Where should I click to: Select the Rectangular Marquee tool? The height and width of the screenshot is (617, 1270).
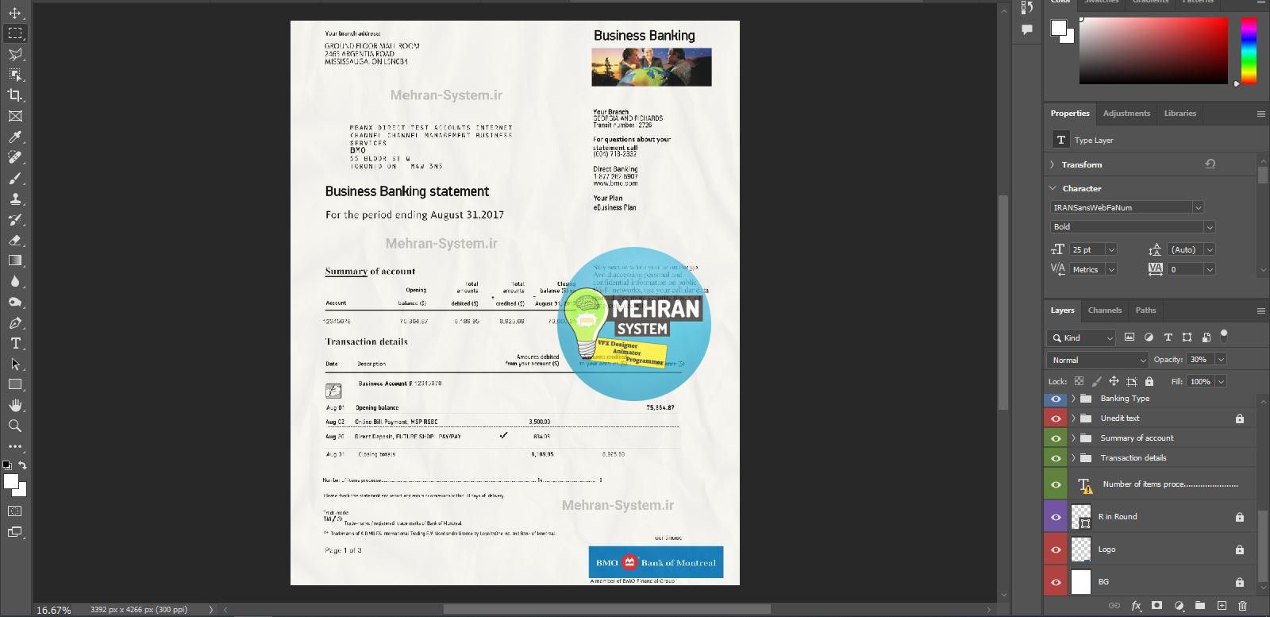[15, 33]
